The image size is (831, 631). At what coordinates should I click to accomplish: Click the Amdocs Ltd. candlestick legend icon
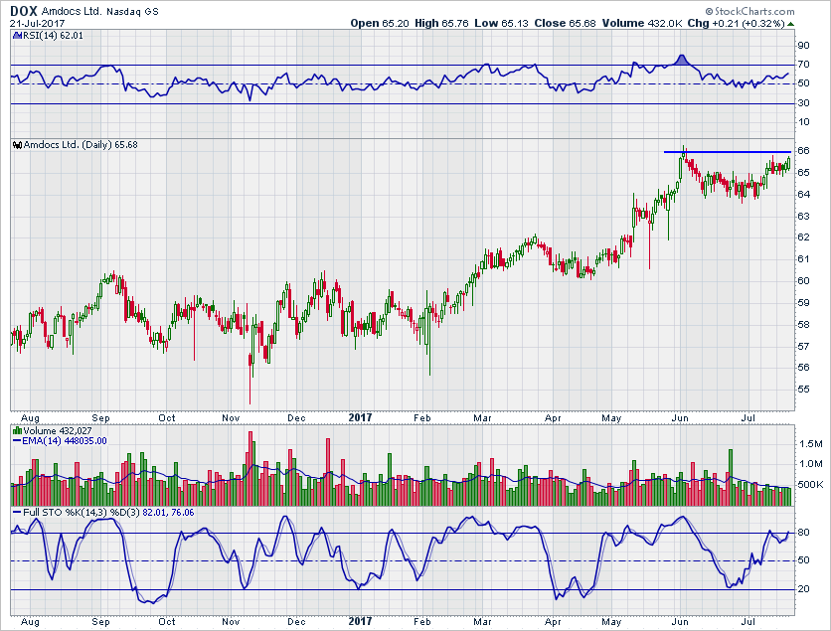[17, 145]
